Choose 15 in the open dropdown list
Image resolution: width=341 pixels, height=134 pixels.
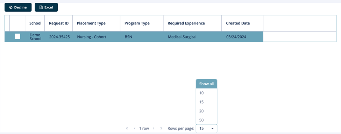tap(206, 102)
